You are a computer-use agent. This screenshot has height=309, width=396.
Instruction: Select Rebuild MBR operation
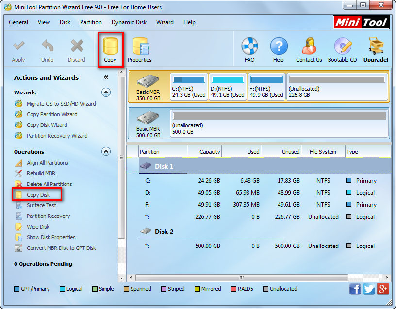pyautogui.click(x=41, y=173)
